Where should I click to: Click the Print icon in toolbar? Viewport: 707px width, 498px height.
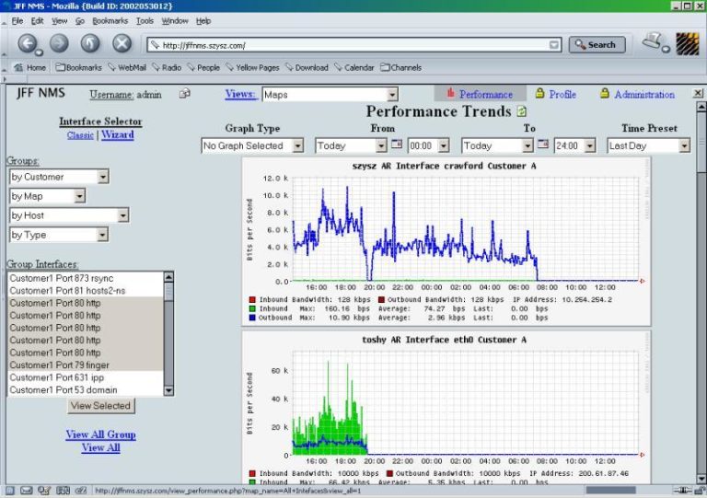[652, 42]
